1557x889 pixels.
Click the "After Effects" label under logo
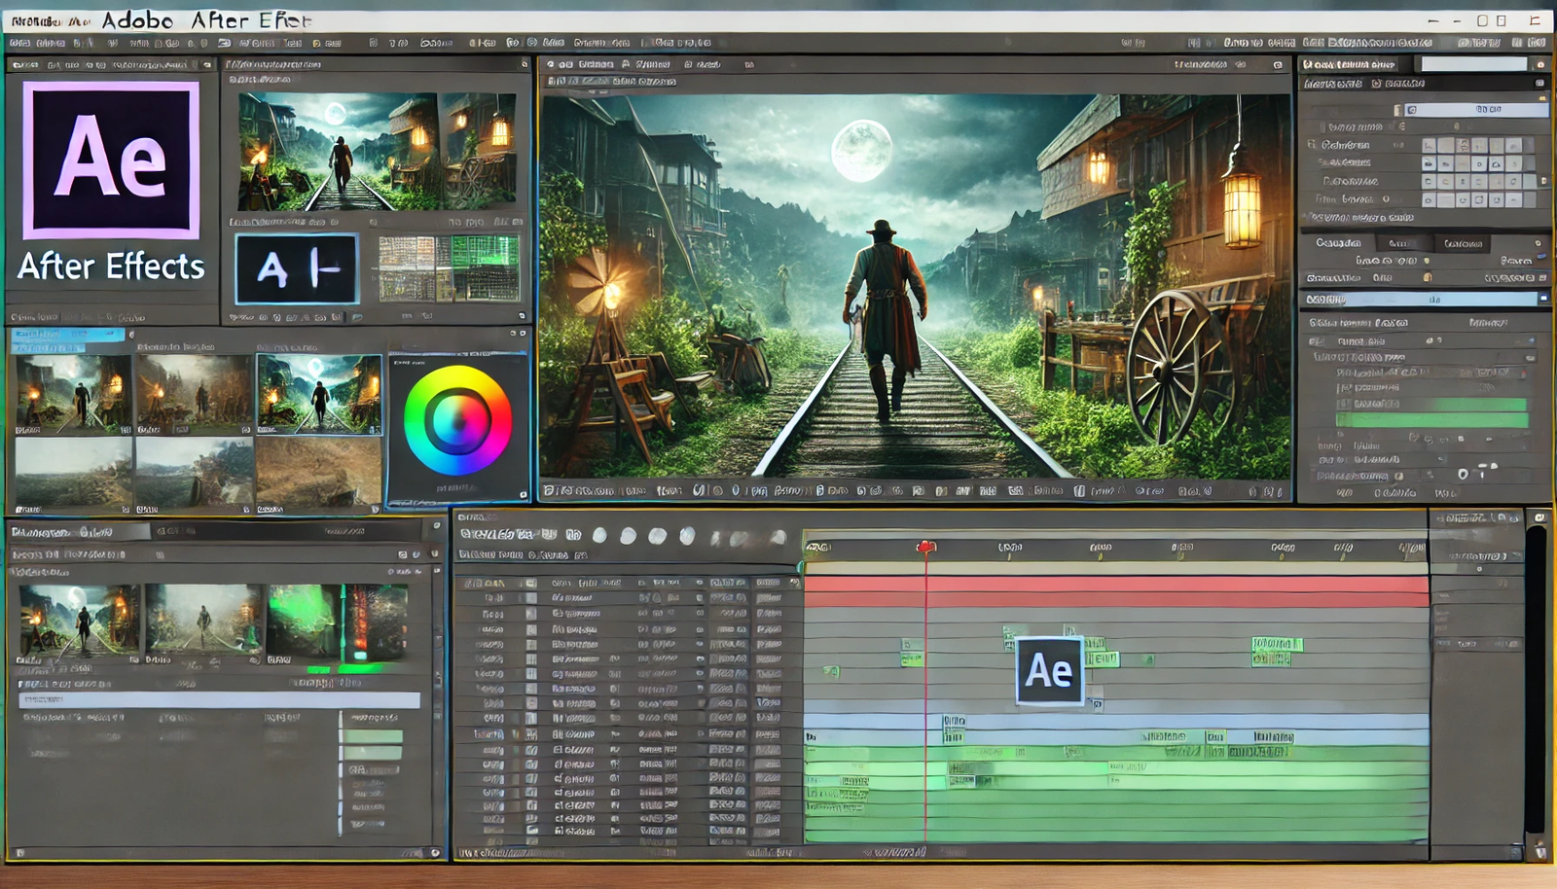[111, 267]
